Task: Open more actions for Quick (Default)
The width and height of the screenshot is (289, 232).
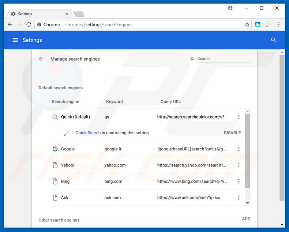Action: coord(239,117)
